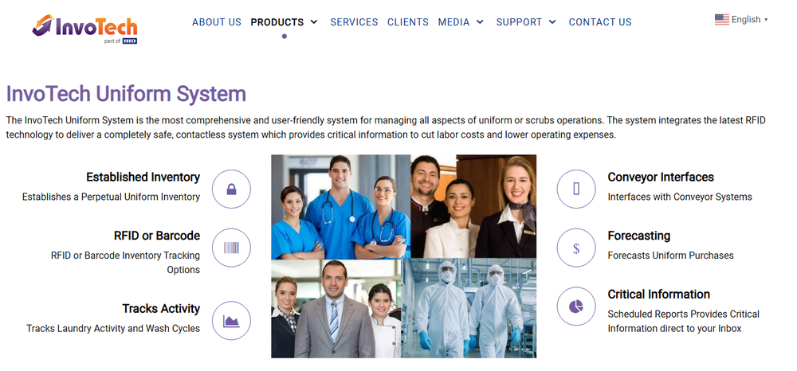This screenshot has width=797, height=371.
Task: Open the English language selector
Action: (741, 20)
